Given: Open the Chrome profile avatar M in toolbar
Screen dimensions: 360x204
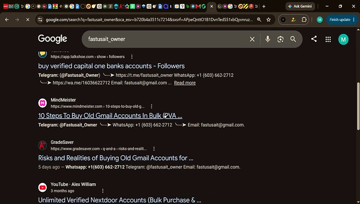Looking at the screenshot, I should coord(320,20).
